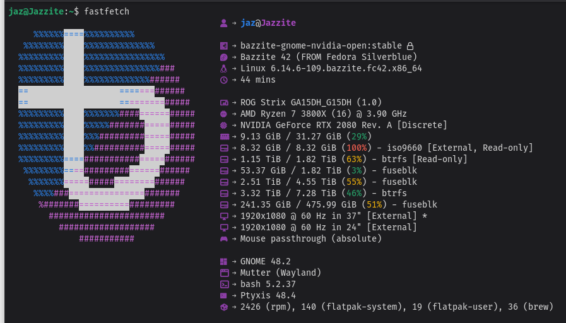Image resolution: width=566 pixels, height=323 pixels.
Task: Click the GPU icon beside NVIDIA GeForce RTX 2080
Action: click(224, 126)
